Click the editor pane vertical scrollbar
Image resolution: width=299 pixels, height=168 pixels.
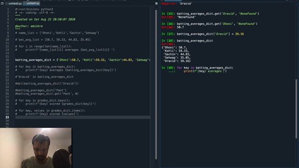point(156,84)
